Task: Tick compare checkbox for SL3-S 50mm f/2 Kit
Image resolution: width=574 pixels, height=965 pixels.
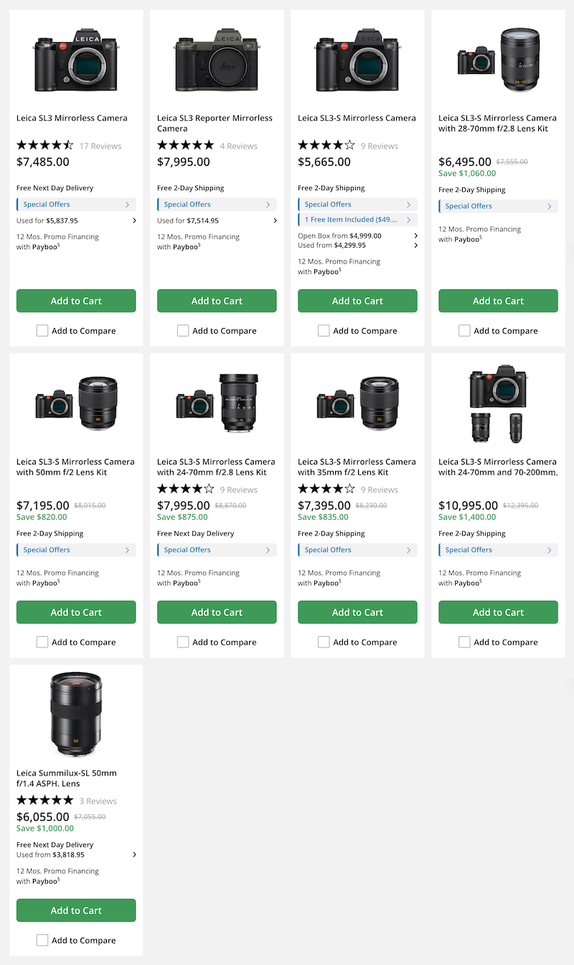Action: [42, 642]
